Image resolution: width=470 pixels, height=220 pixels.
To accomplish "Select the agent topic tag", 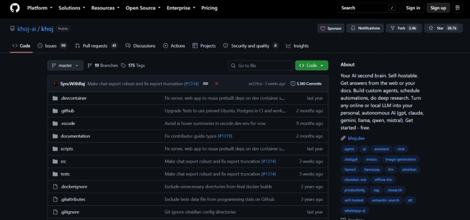I will pos(349,149).
